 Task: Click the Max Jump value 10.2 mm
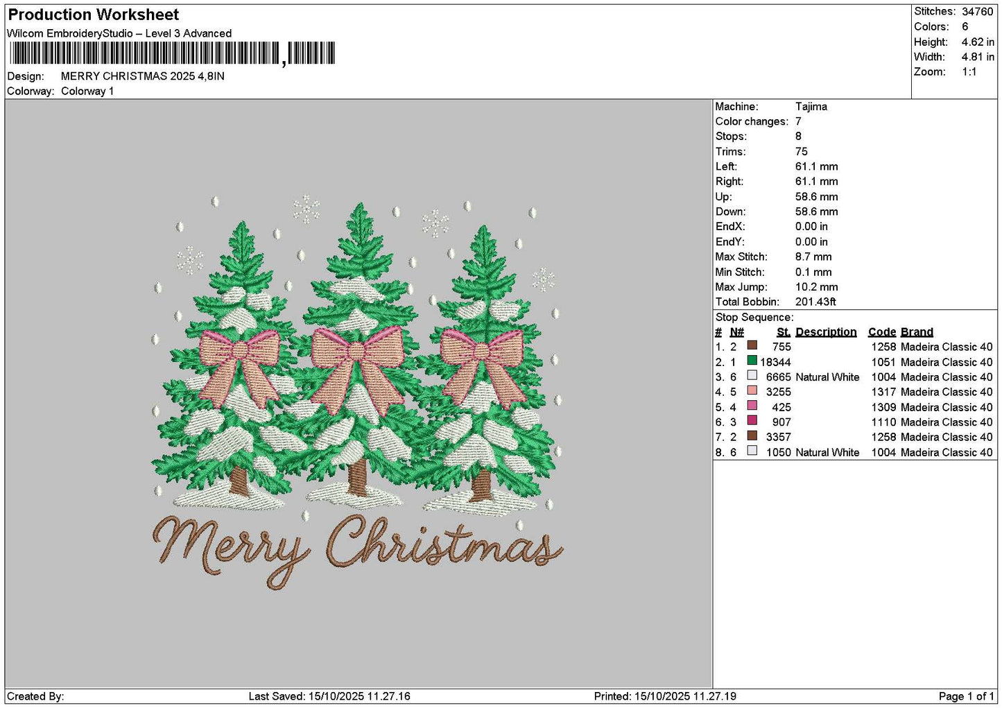coord(817,287)
